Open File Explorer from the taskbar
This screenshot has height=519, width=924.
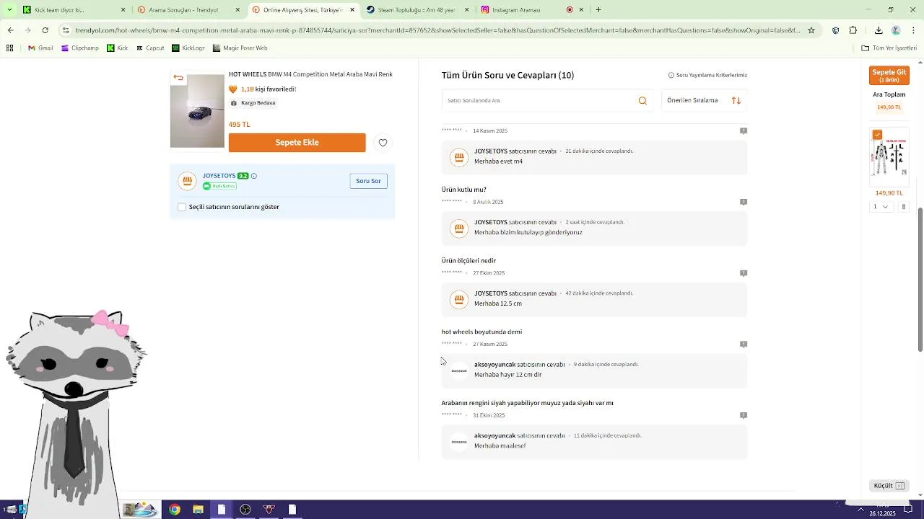point(198,510)
